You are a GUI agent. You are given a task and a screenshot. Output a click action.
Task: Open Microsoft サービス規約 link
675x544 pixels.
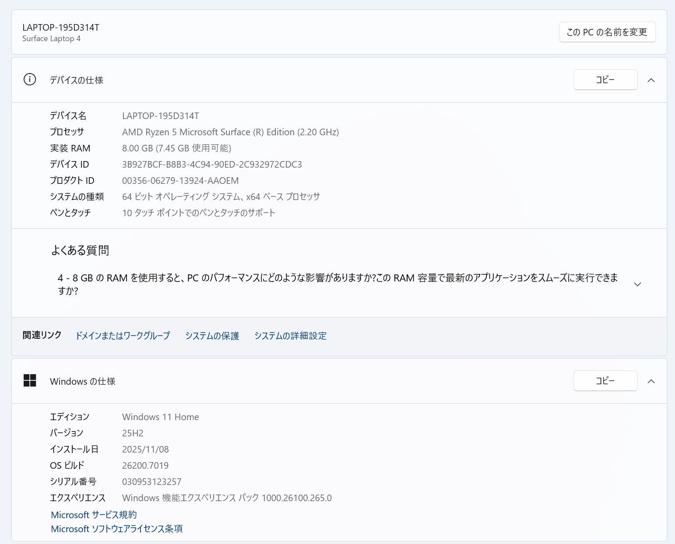pos(94,515)
